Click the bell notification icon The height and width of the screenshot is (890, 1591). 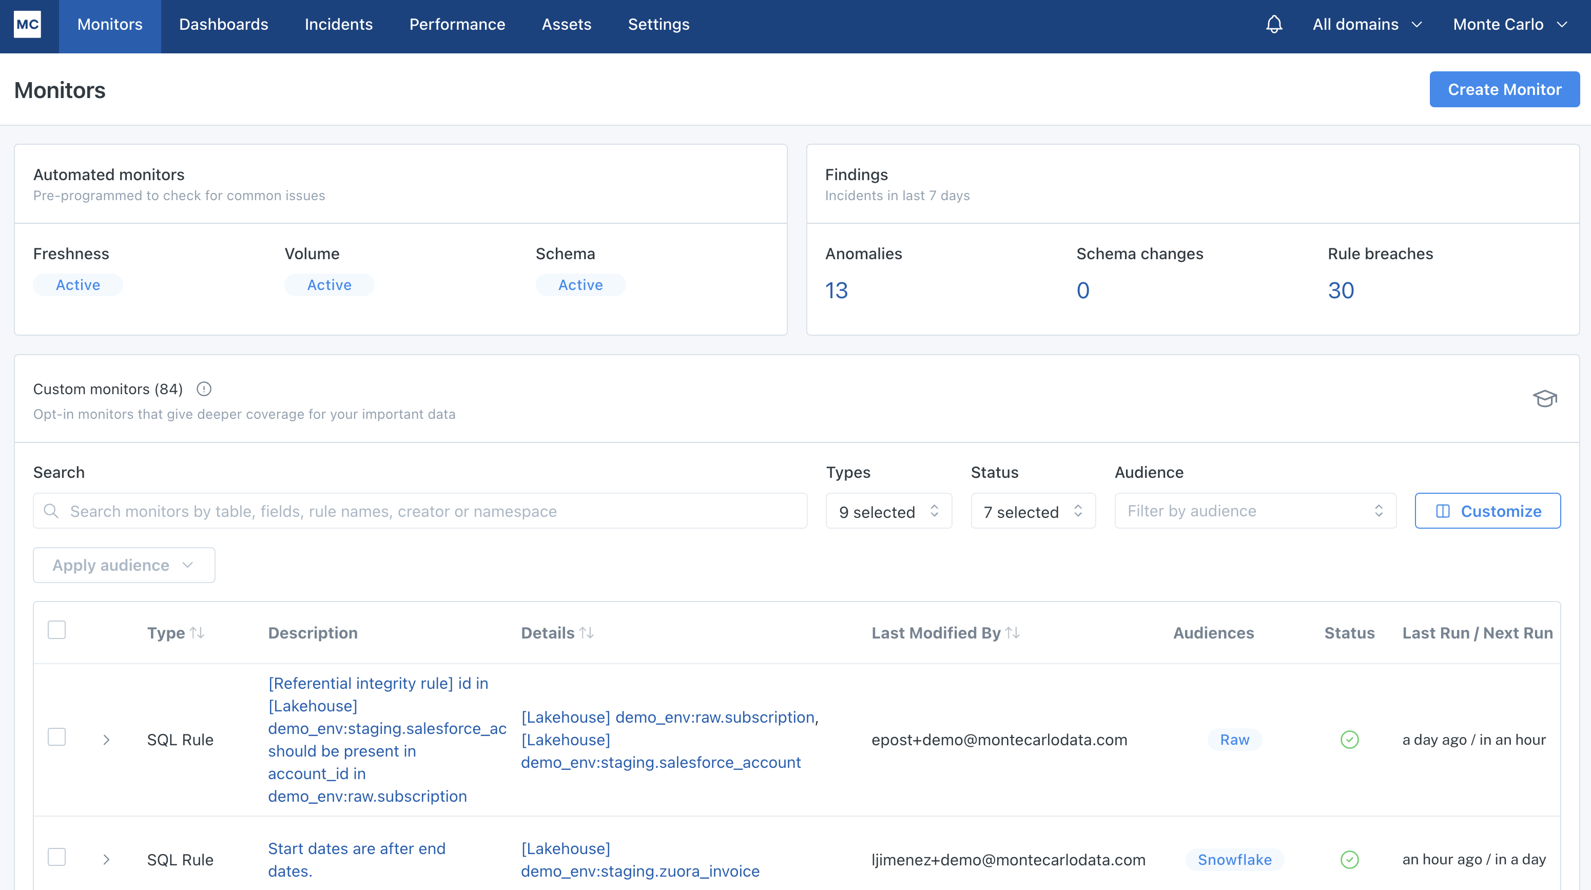[1274, 24]
